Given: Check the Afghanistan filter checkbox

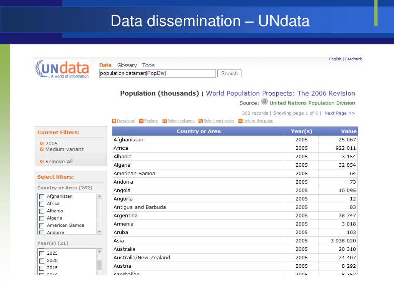Looking at the screenshot, I should 42,196.
